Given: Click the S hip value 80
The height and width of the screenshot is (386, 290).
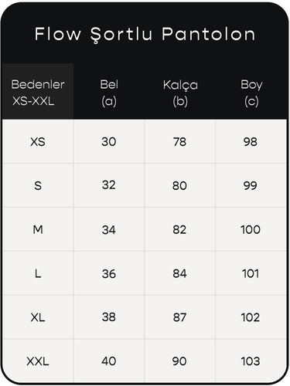Looking at the screenshot, I should tap(179, 185).
